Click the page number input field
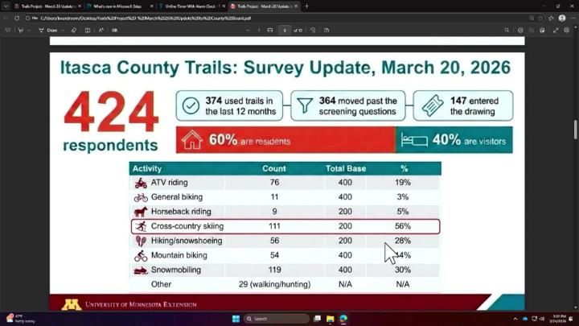The height and width of the screenshot is (326, 579). coord(285,31)
